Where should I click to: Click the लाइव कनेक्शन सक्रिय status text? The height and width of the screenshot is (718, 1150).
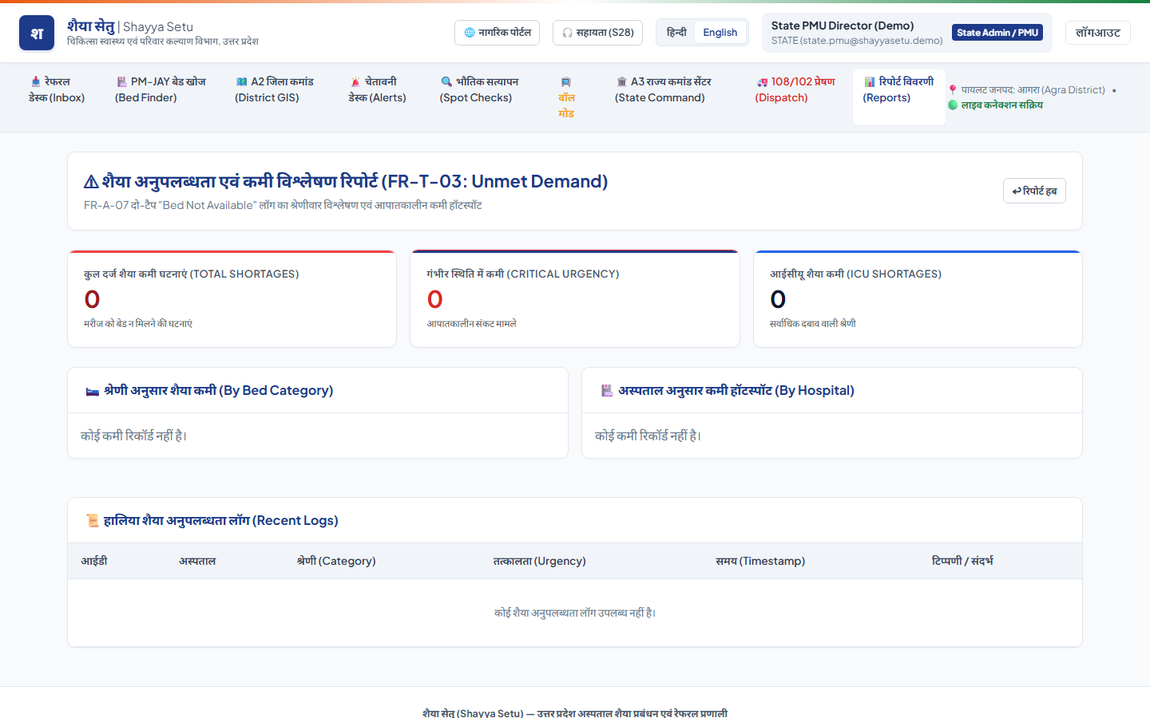point(1002,105)
